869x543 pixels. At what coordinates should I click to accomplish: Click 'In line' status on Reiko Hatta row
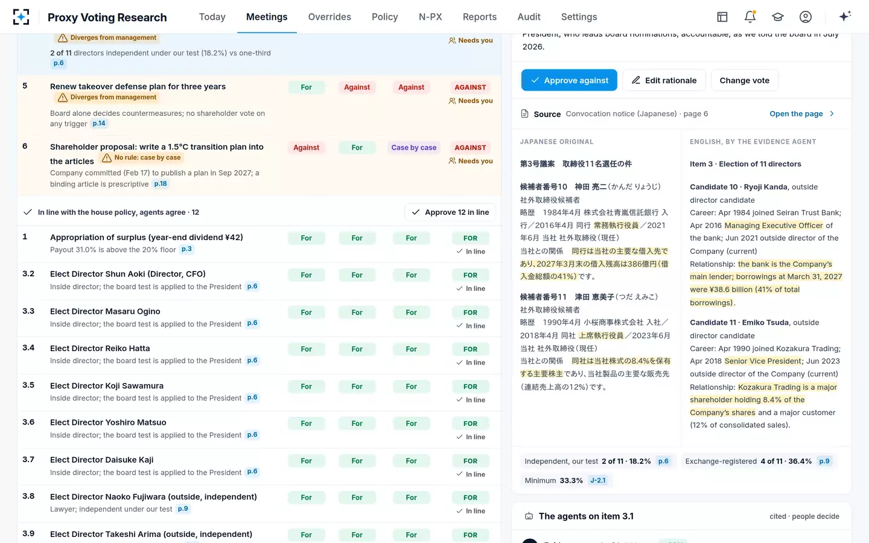click(471, 363)
